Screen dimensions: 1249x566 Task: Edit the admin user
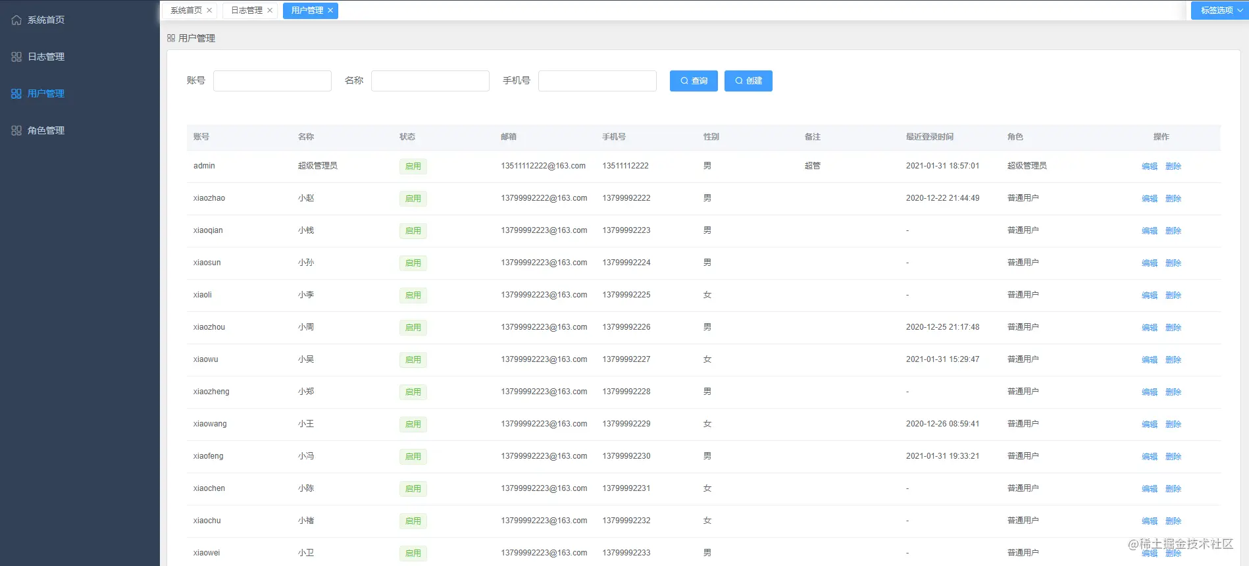click(1150, 167)
